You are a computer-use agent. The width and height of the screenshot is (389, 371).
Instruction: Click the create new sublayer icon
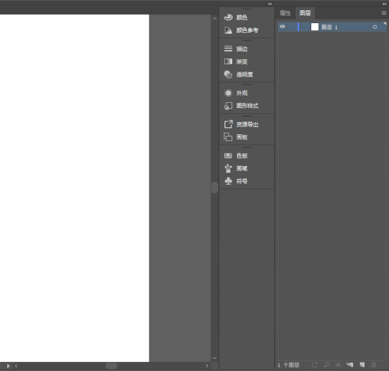350,364
